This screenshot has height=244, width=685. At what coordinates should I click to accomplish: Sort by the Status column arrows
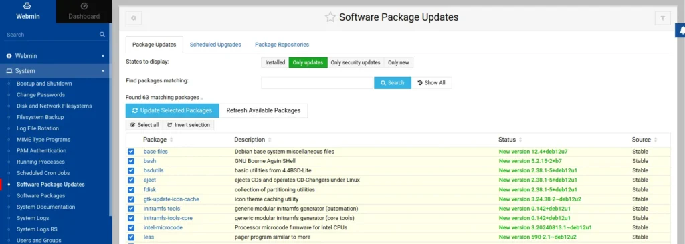pos(520,140)
